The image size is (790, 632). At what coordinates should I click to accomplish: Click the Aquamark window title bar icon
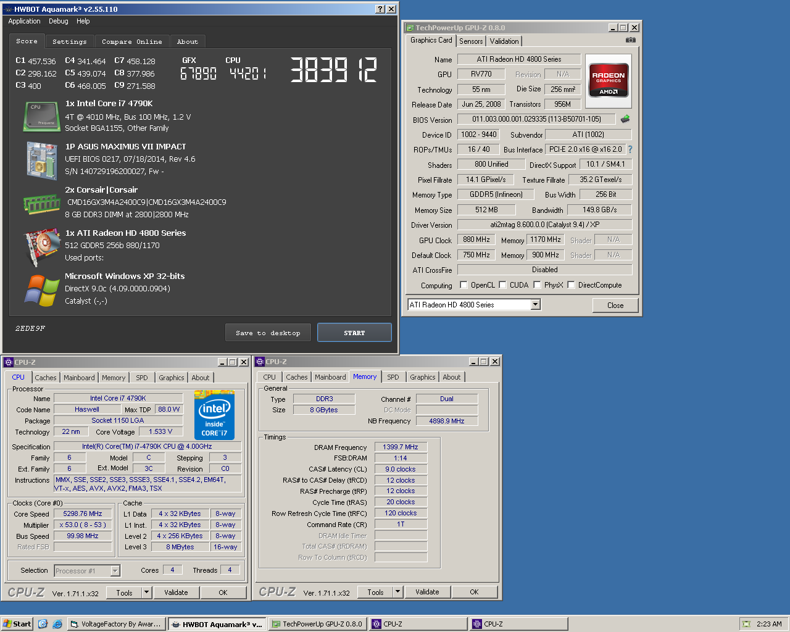pyautogui.click(x=8, y=9)
